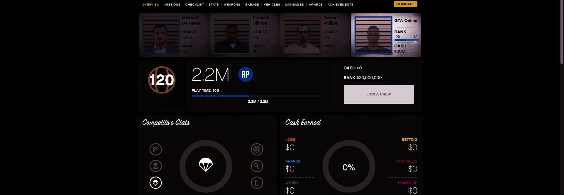Click the OTHER cash label
This screenshot has width=564, height=195.
[291, 183]
